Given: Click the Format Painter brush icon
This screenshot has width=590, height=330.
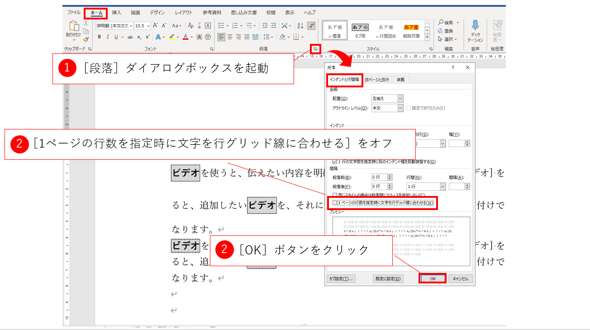Looking at the screenshot, I should (x=86, y=39).
